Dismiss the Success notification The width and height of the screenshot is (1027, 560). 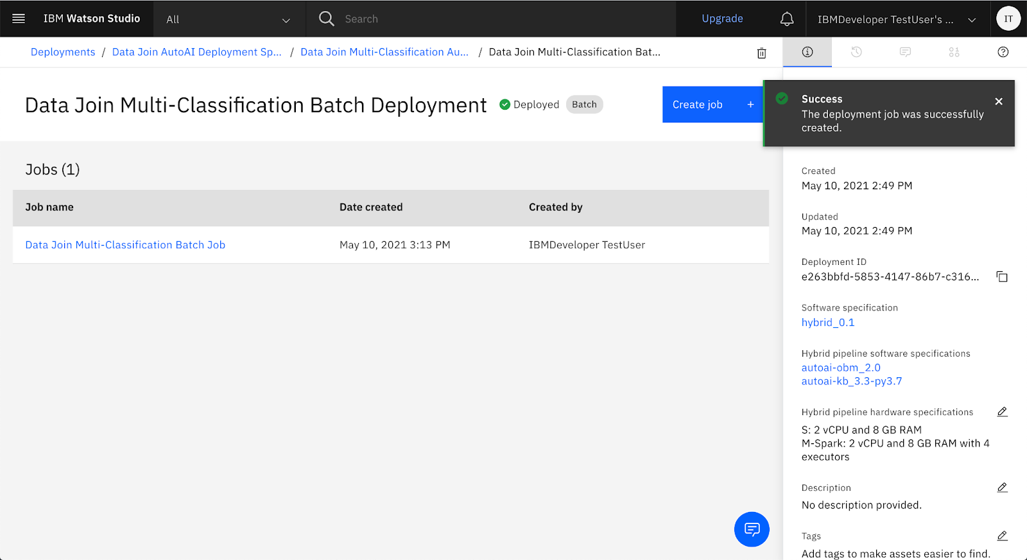(x=998, y=101)
